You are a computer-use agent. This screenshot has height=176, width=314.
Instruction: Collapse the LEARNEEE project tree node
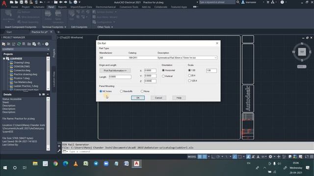click(4, 59)
